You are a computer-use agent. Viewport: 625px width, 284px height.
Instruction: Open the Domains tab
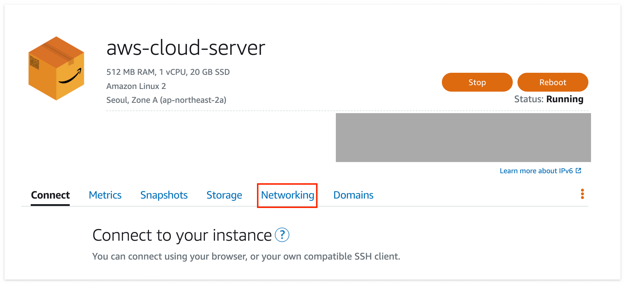tap(353, 195)
